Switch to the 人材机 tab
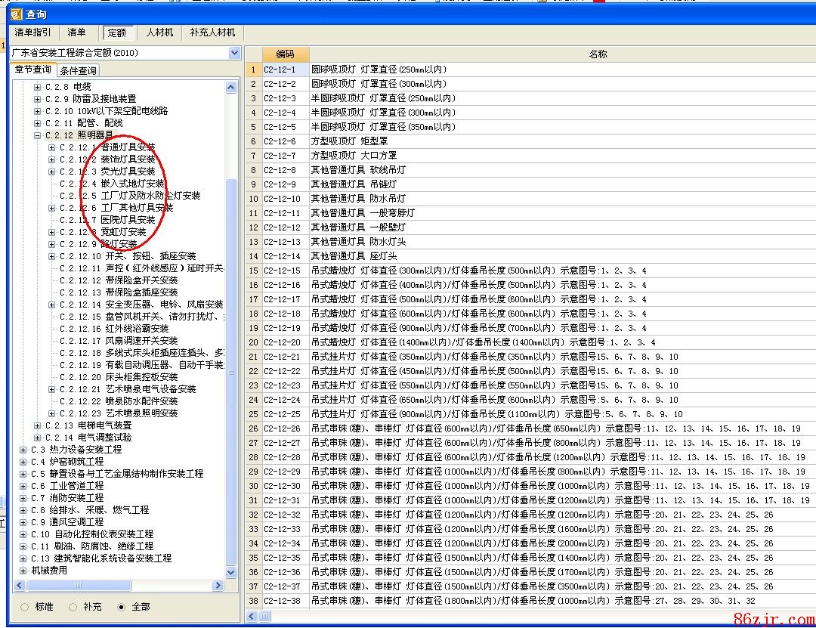 click(x=159, y=32)
